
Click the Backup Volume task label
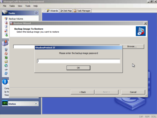coord(16,19)
